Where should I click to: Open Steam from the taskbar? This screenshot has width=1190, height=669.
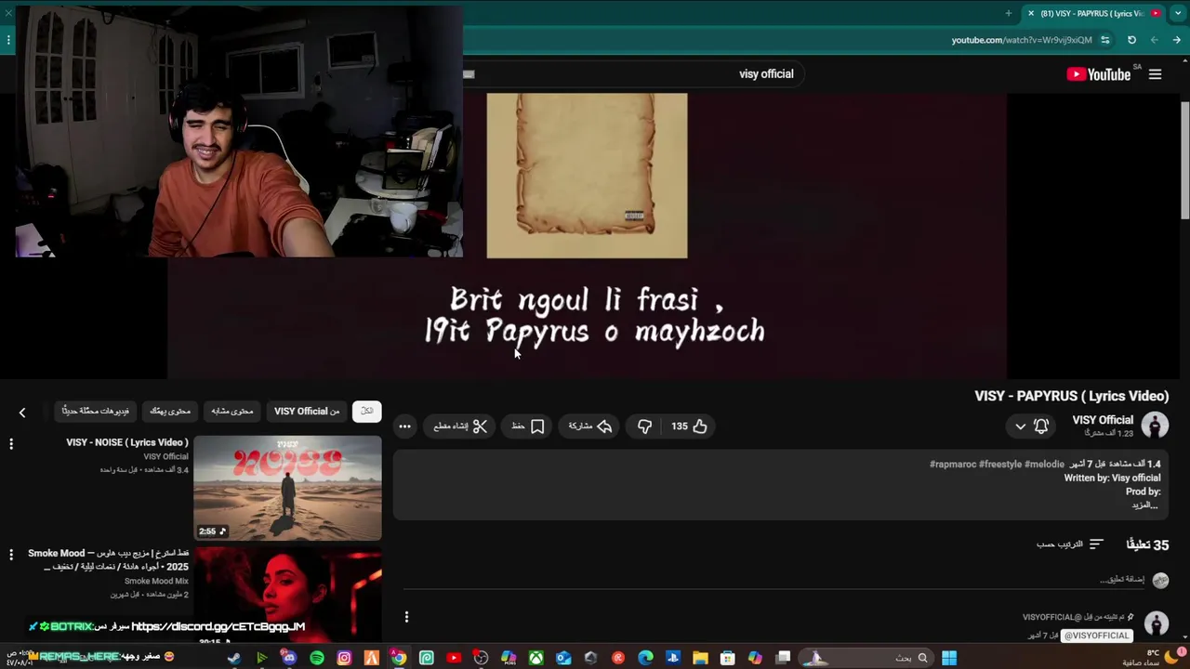[234, 658]
